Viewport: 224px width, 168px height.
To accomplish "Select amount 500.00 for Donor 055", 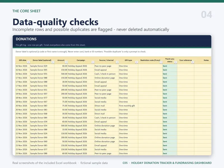I will 61,74.
